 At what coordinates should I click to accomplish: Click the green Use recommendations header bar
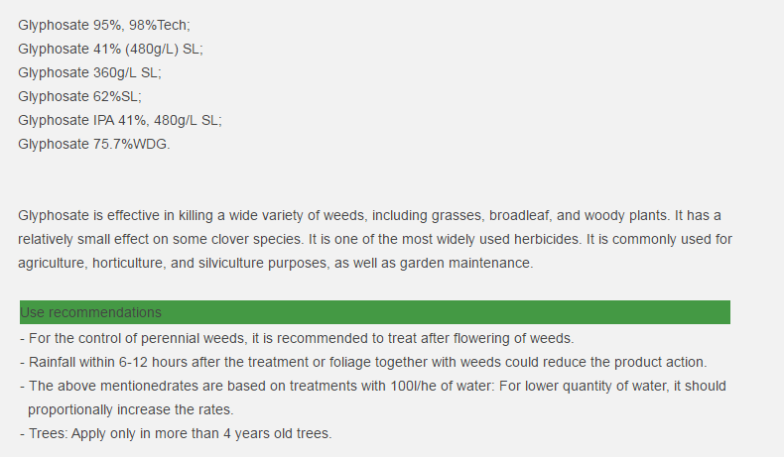[375, 312]
